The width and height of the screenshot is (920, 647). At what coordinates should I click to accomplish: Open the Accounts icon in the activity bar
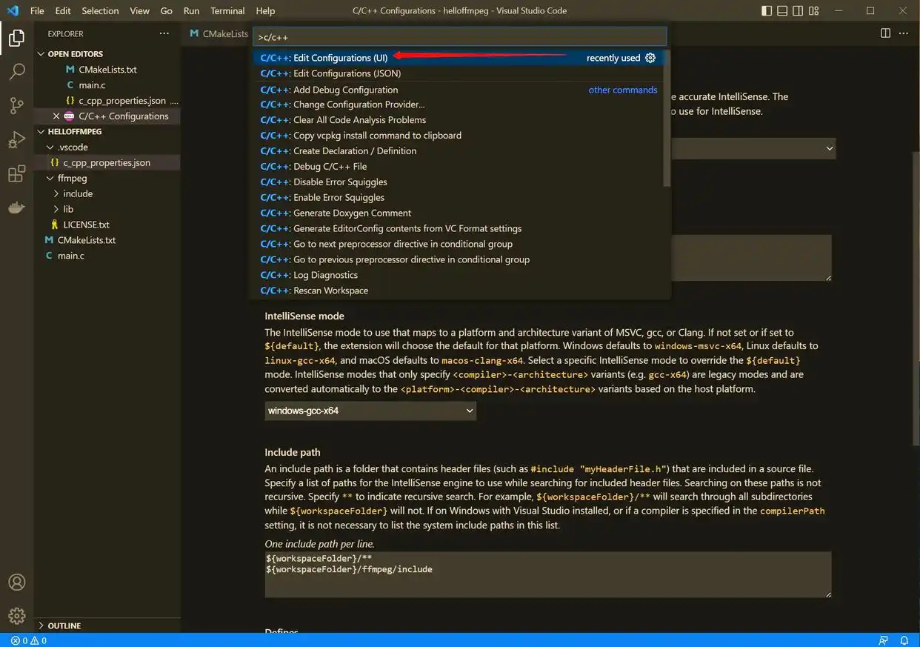(16, 582)
